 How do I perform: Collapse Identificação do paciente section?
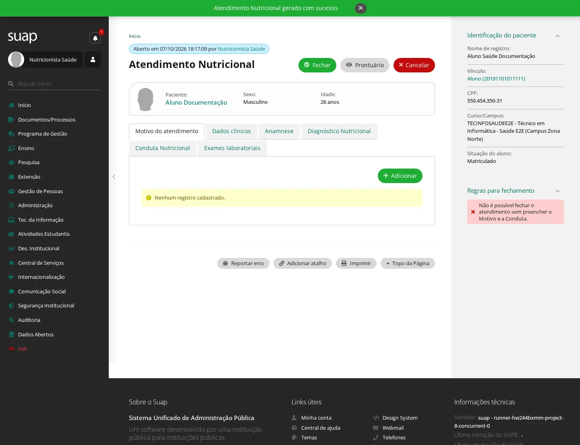tap(557, 36)
